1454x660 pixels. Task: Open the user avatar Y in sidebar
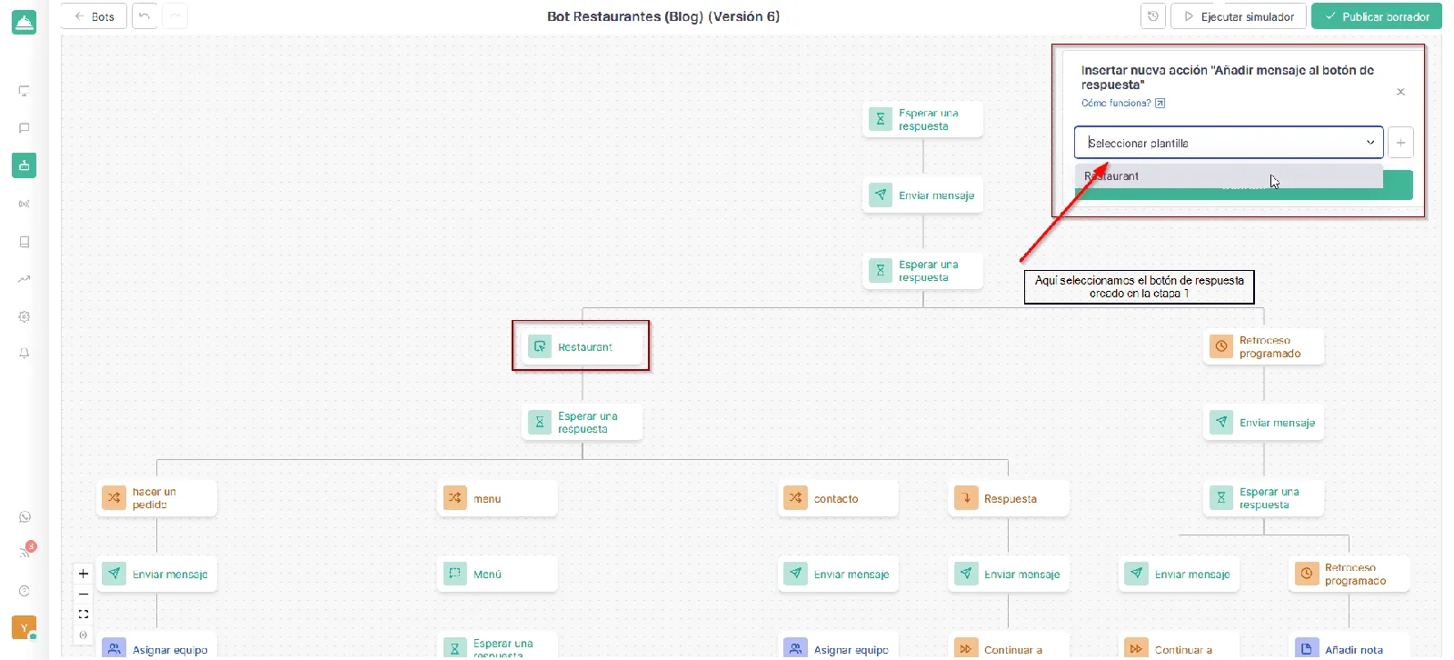click(x=24, y=627)
